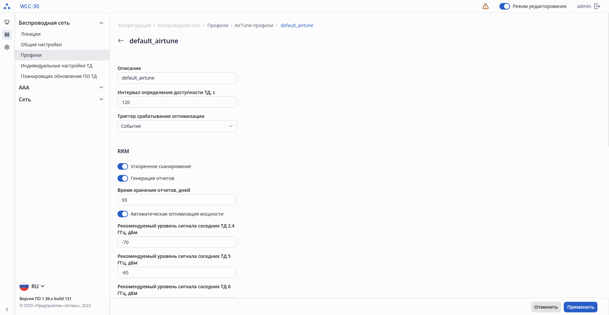The image size is (609, 315).
Task: Toggle automatic power optimization switch
Action: (123, 214)
